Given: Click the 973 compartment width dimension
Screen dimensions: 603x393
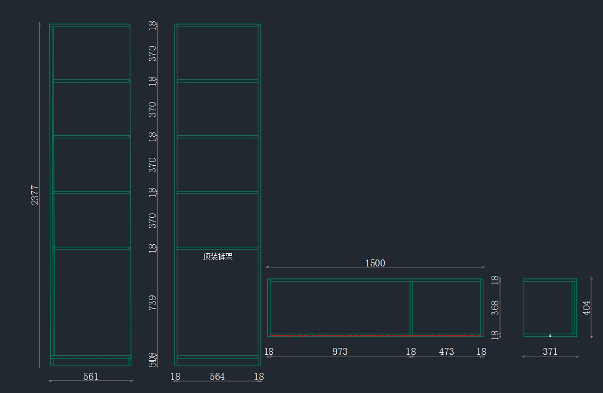Looking at the screenshot, I should [x=340, y=352].
